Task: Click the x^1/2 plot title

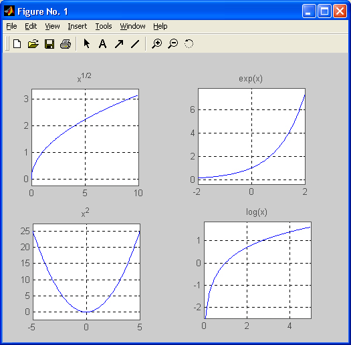Action: coord(84,77)
